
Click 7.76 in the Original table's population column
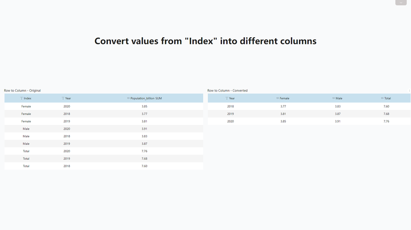145,151
